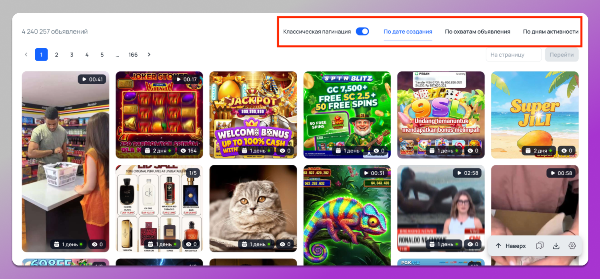Click the 02:58 play badge on news video
Screen dimensions: 600x279
point(467,173)
